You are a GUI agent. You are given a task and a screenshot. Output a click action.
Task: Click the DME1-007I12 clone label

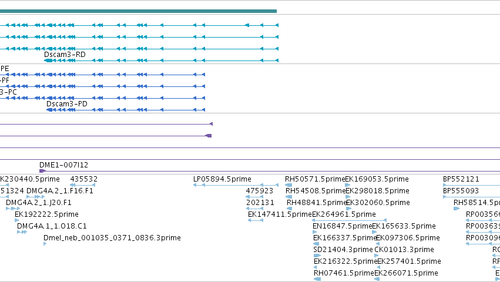64,165
